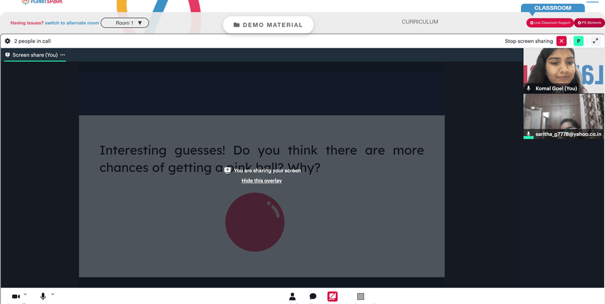Click the screen share tab monitor icon

coord(7,55)
